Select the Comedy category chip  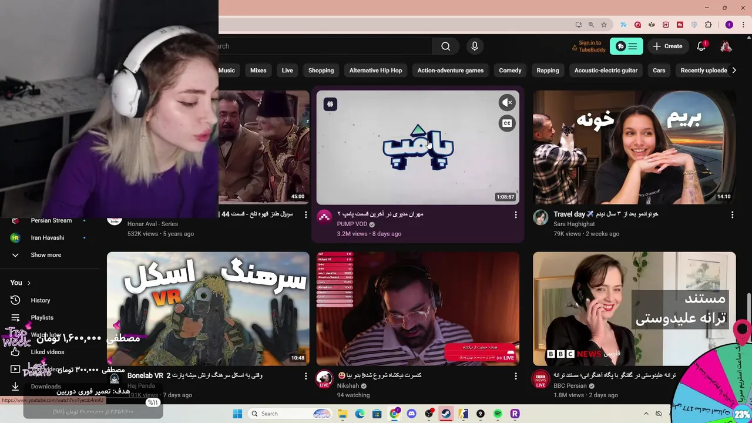click(x=510, y=70)
